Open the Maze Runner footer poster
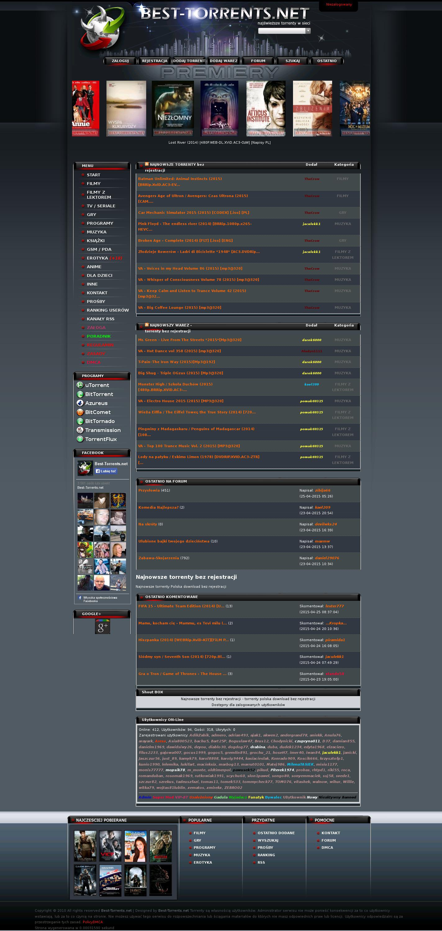Viewport: 442px width, 931px height. point(85,846)
